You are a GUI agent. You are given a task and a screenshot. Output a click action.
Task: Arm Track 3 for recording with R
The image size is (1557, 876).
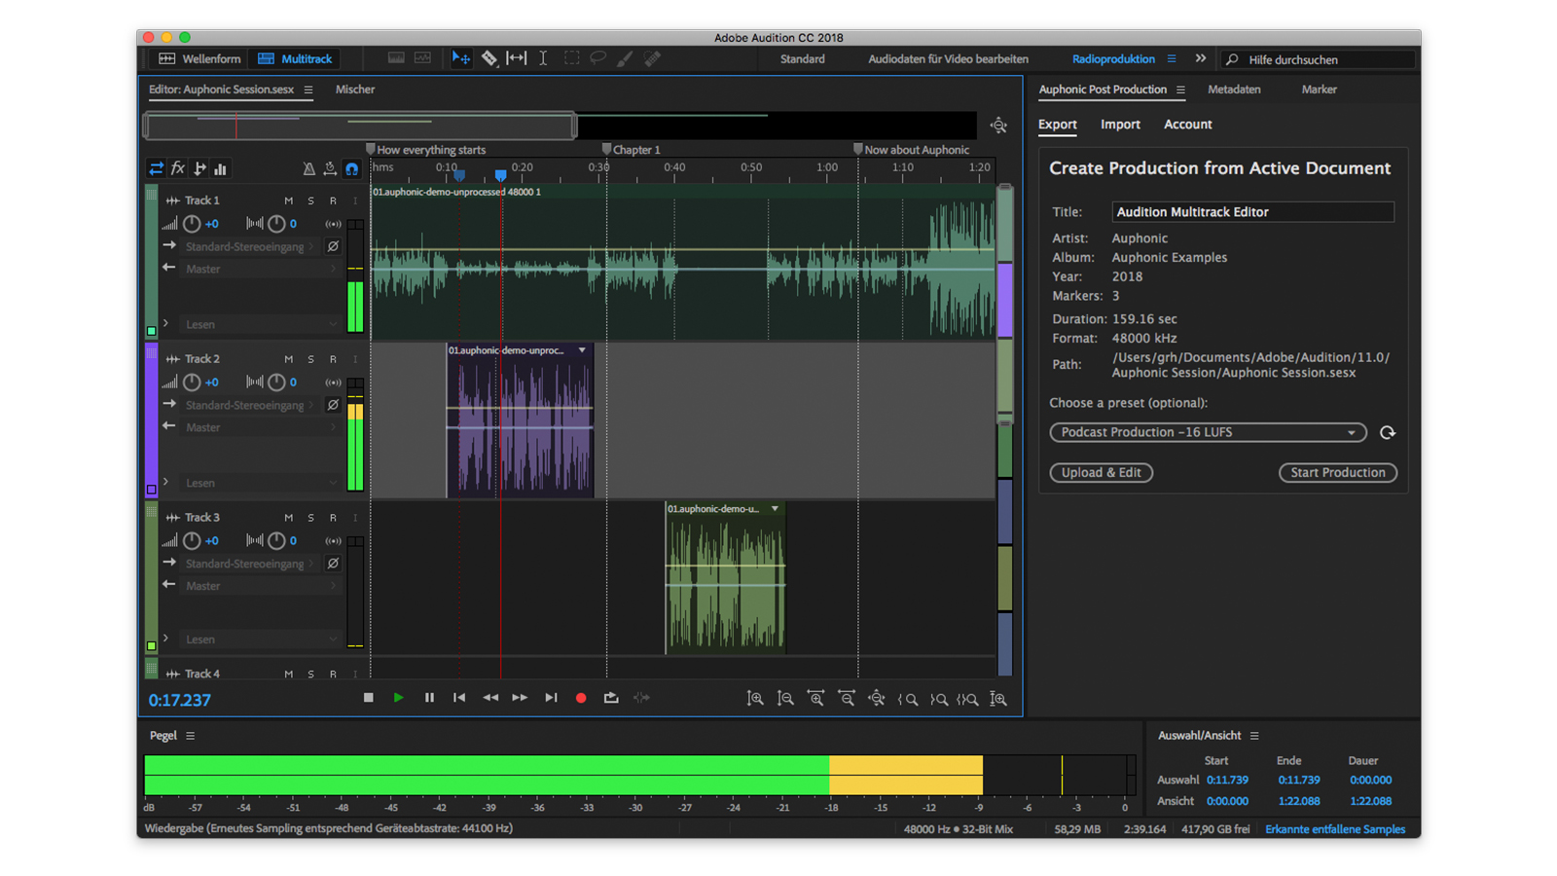click(332, 517)
